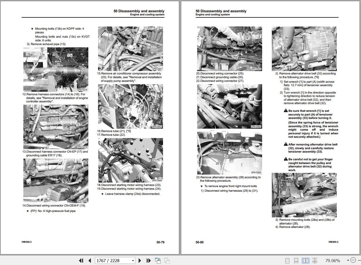The image size is (361, 265).
Task: Click the text '3) Remove exhaust pipe (13).'
Action: pyautogui.click(x=46, y=44)
